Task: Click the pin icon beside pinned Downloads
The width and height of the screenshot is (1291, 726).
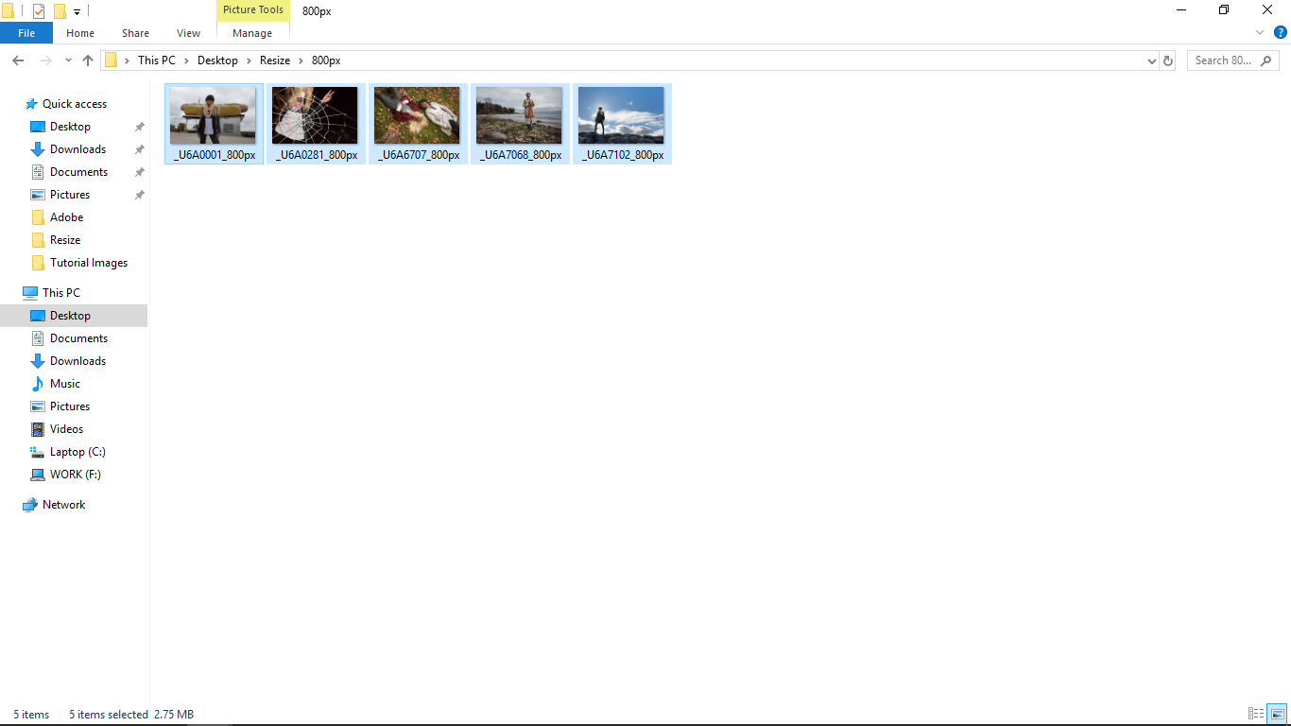Action: pyautogui.click(x=140, y=149)
